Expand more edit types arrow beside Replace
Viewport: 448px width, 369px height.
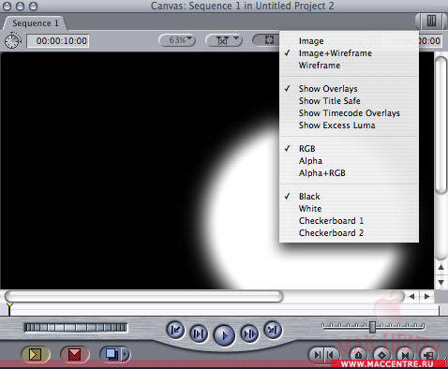point(126,355)
